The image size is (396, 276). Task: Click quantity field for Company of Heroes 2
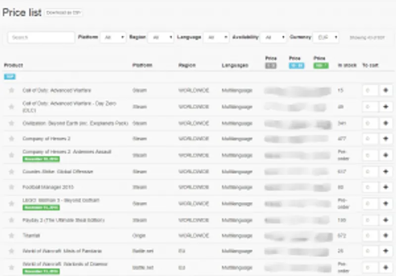(x=370, y=139)
